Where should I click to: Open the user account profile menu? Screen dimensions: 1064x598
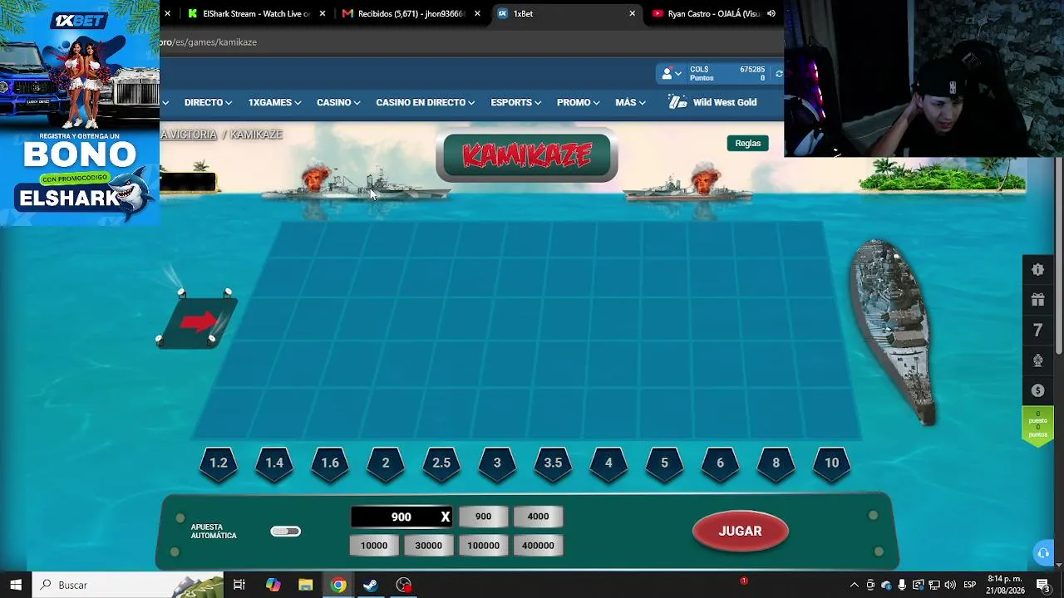tap(671, 74)
